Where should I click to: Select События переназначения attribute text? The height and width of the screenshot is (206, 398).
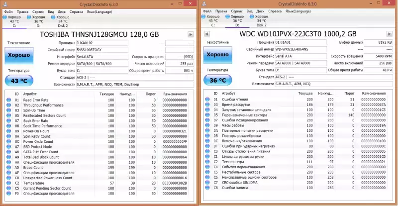coord(243,167)
